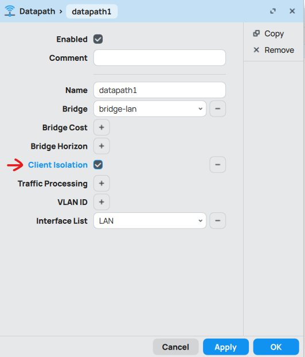Click the Copy icon in side panel
305x357 pixels.
pos(256,33)
